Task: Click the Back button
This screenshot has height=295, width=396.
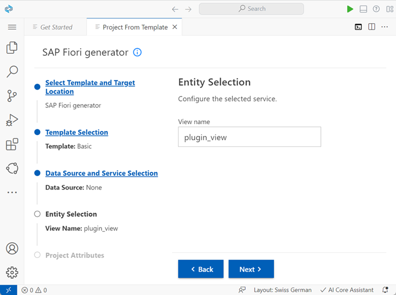Action: [x=201, y=269]
